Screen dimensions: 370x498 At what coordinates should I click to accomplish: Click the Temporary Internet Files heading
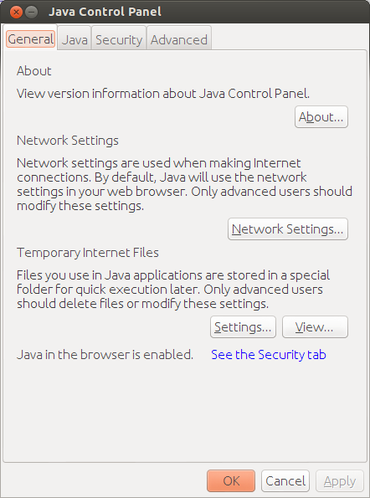pos(88,253)
